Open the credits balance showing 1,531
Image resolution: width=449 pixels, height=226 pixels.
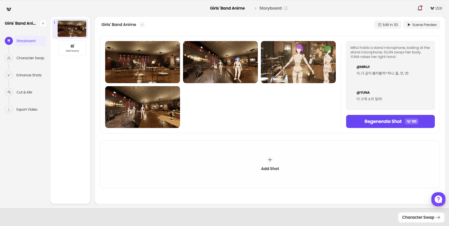click(436, 8)
